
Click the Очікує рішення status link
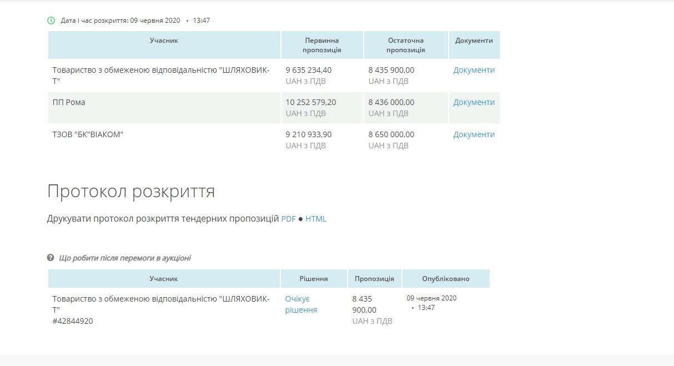[x=301, y=304]
